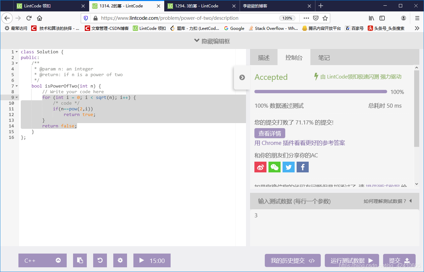The image size is (424, 272).
Task: Click the 100% test progress bar
Action: pos(320,91)
